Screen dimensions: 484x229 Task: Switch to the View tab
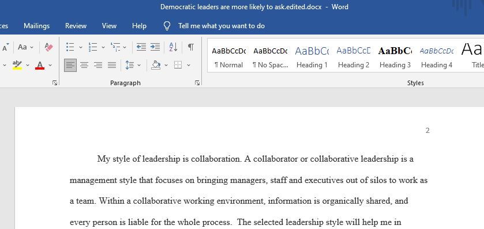click(109, 26)
